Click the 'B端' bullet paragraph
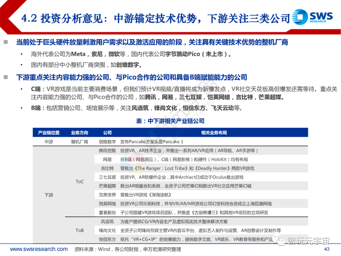This screenshot has width=341, height=256. [136, 108]
